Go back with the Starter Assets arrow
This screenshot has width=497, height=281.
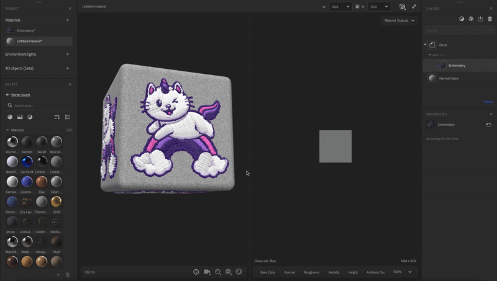point(7,95)
